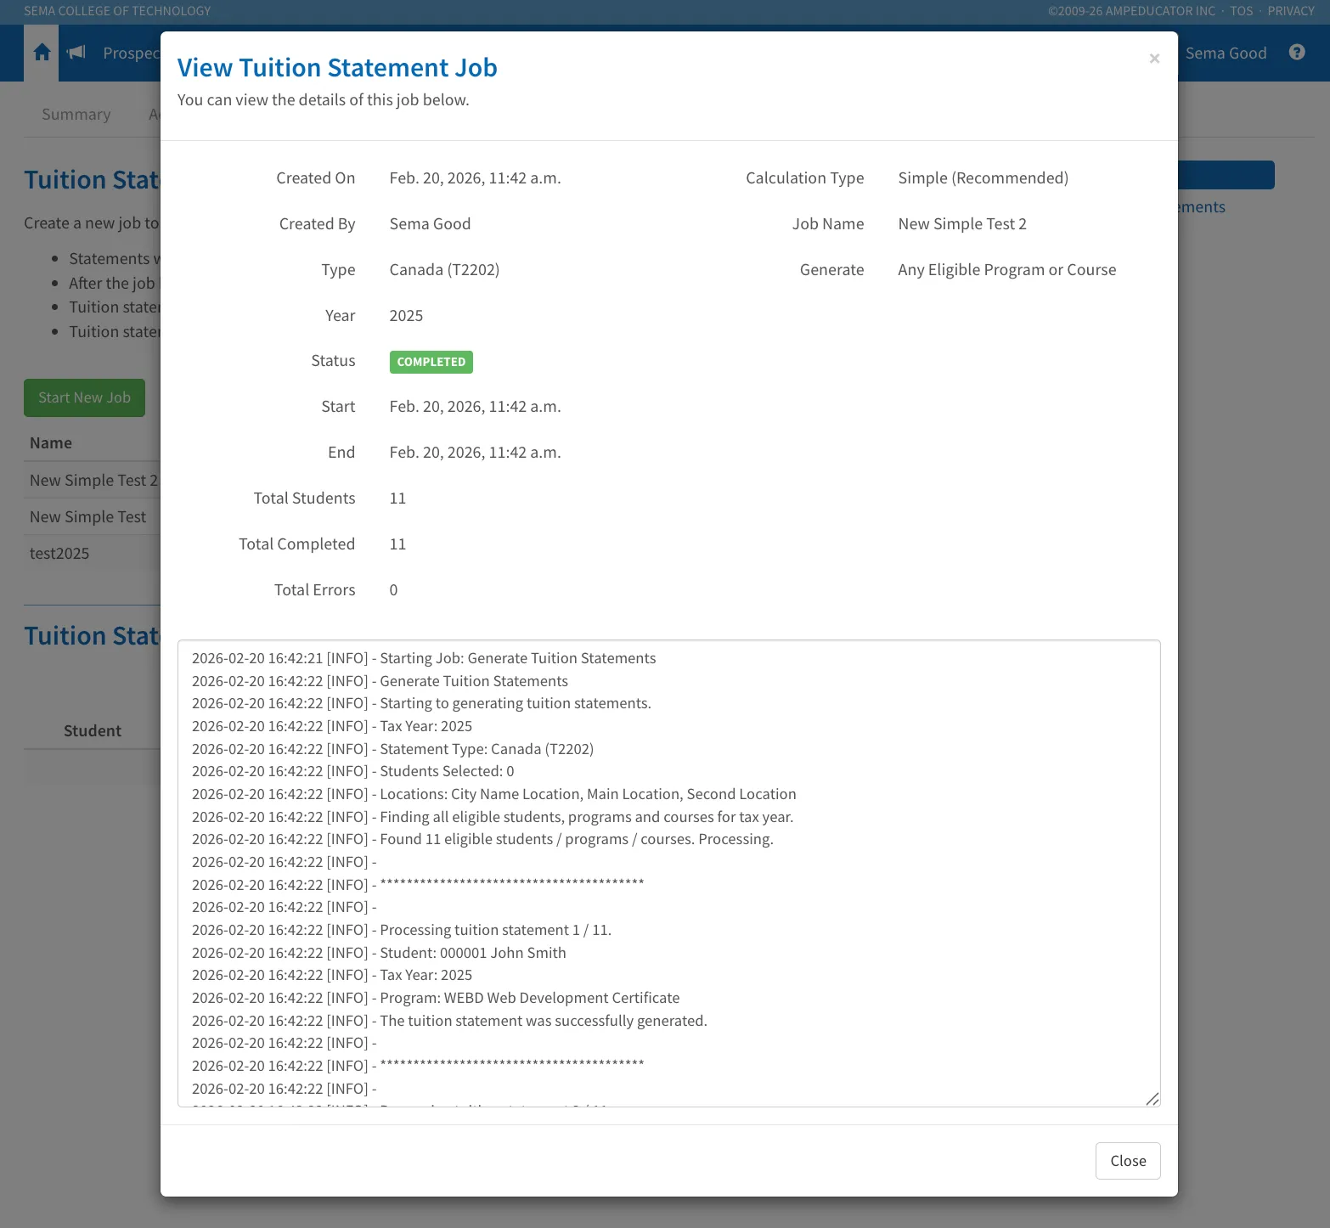Screen dimensions: 1330x1228
Task: Click the Job Name value New Simple Test 2
Action: [962, 223]
